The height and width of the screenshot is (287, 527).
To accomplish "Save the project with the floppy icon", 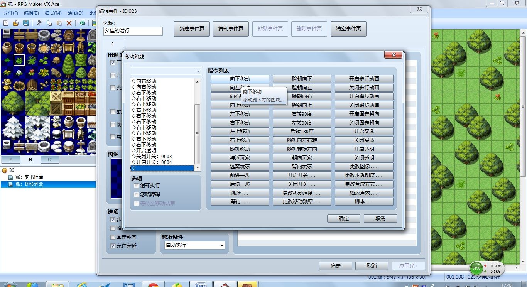I will (x=26, y=23).
